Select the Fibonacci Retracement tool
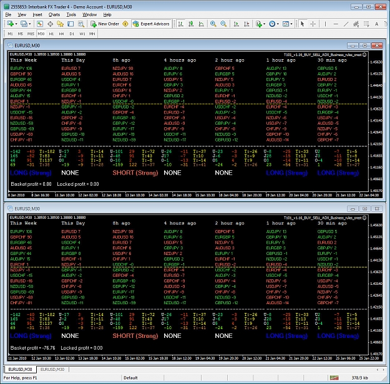 [x=366, y=24]
